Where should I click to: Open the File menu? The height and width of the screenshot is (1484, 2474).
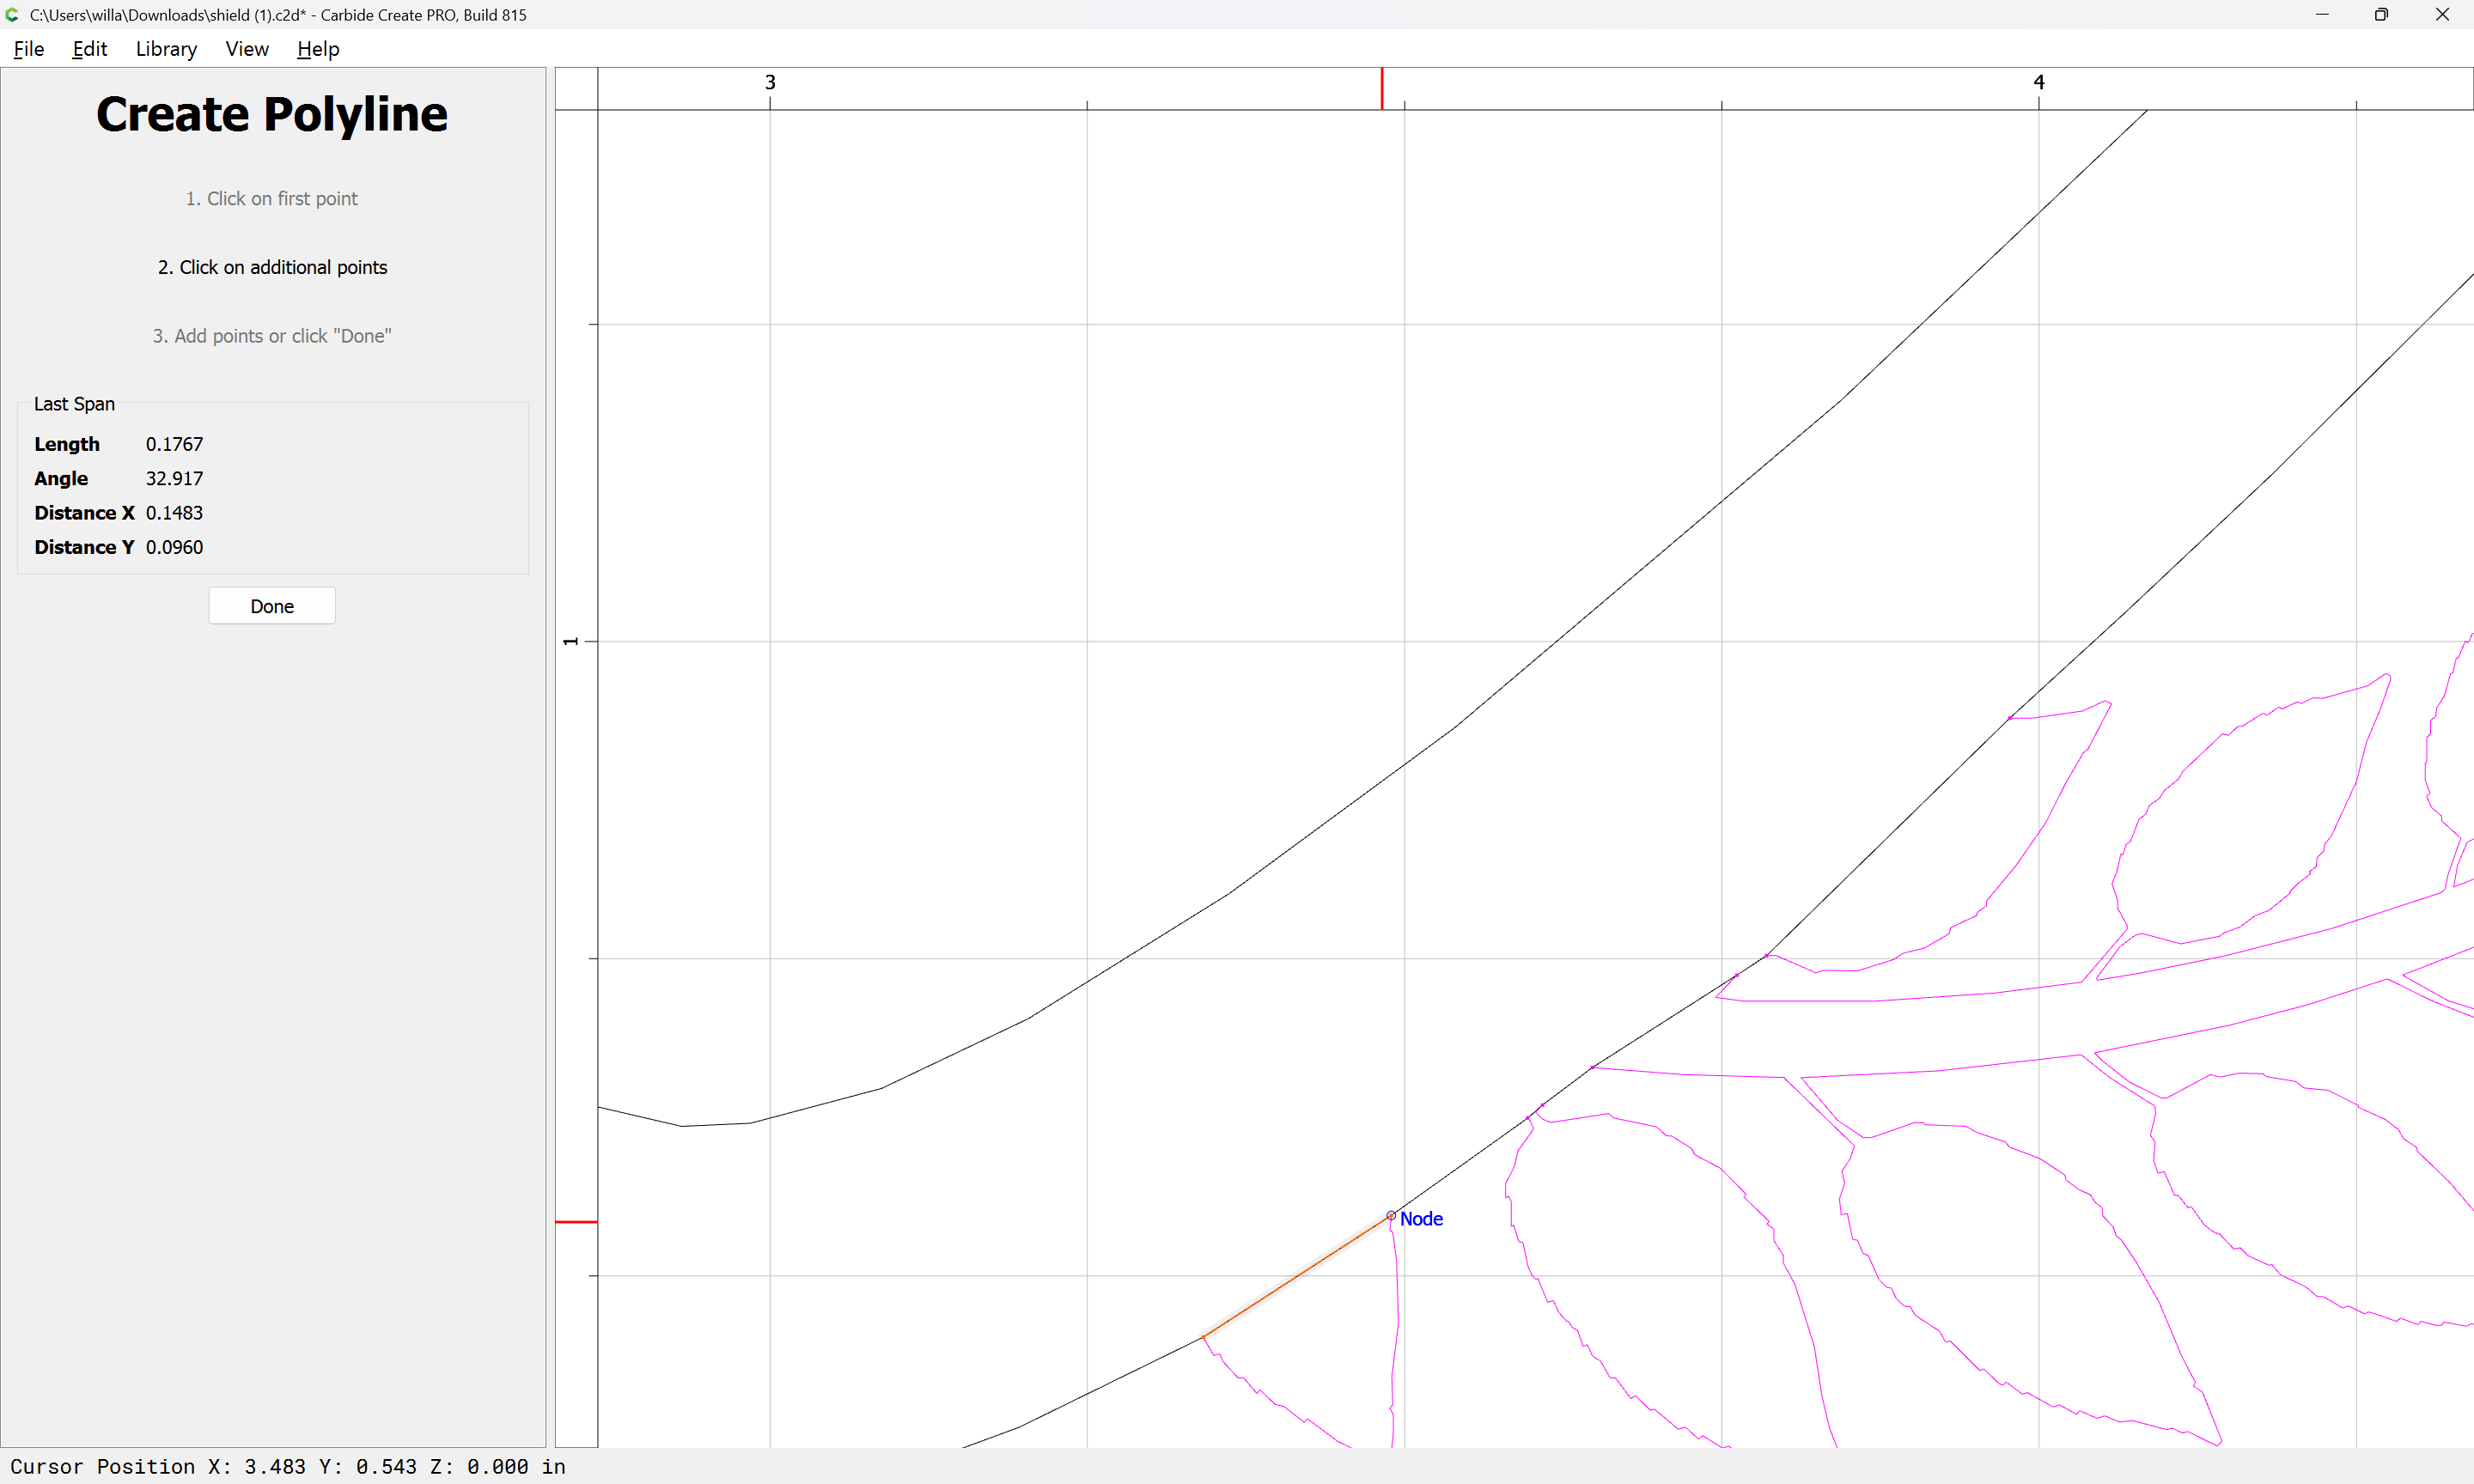29,49
